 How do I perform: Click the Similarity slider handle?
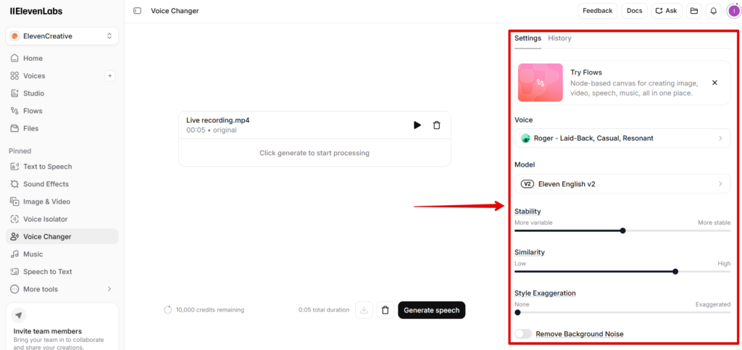[x=675, y=272]
